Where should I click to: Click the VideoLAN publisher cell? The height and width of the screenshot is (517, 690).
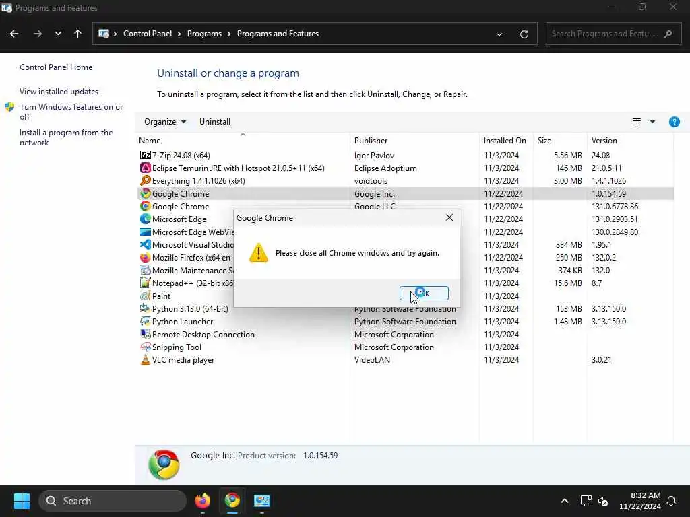[x=372, y=360]
